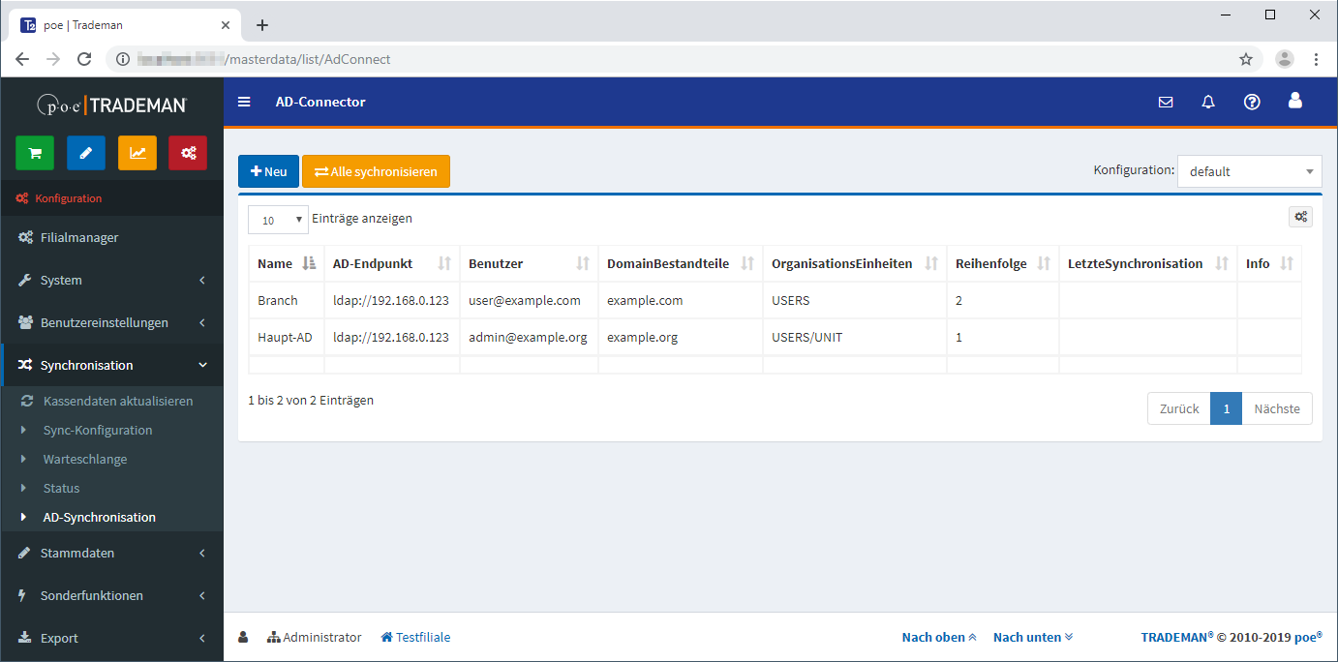Click the Alle sychronisieren button

[x=376, y=171]
